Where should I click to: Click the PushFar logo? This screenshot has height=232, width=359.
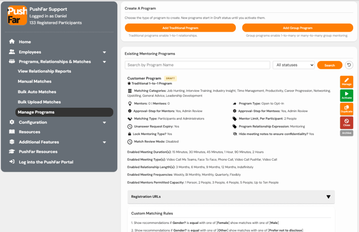click(17, 16)
